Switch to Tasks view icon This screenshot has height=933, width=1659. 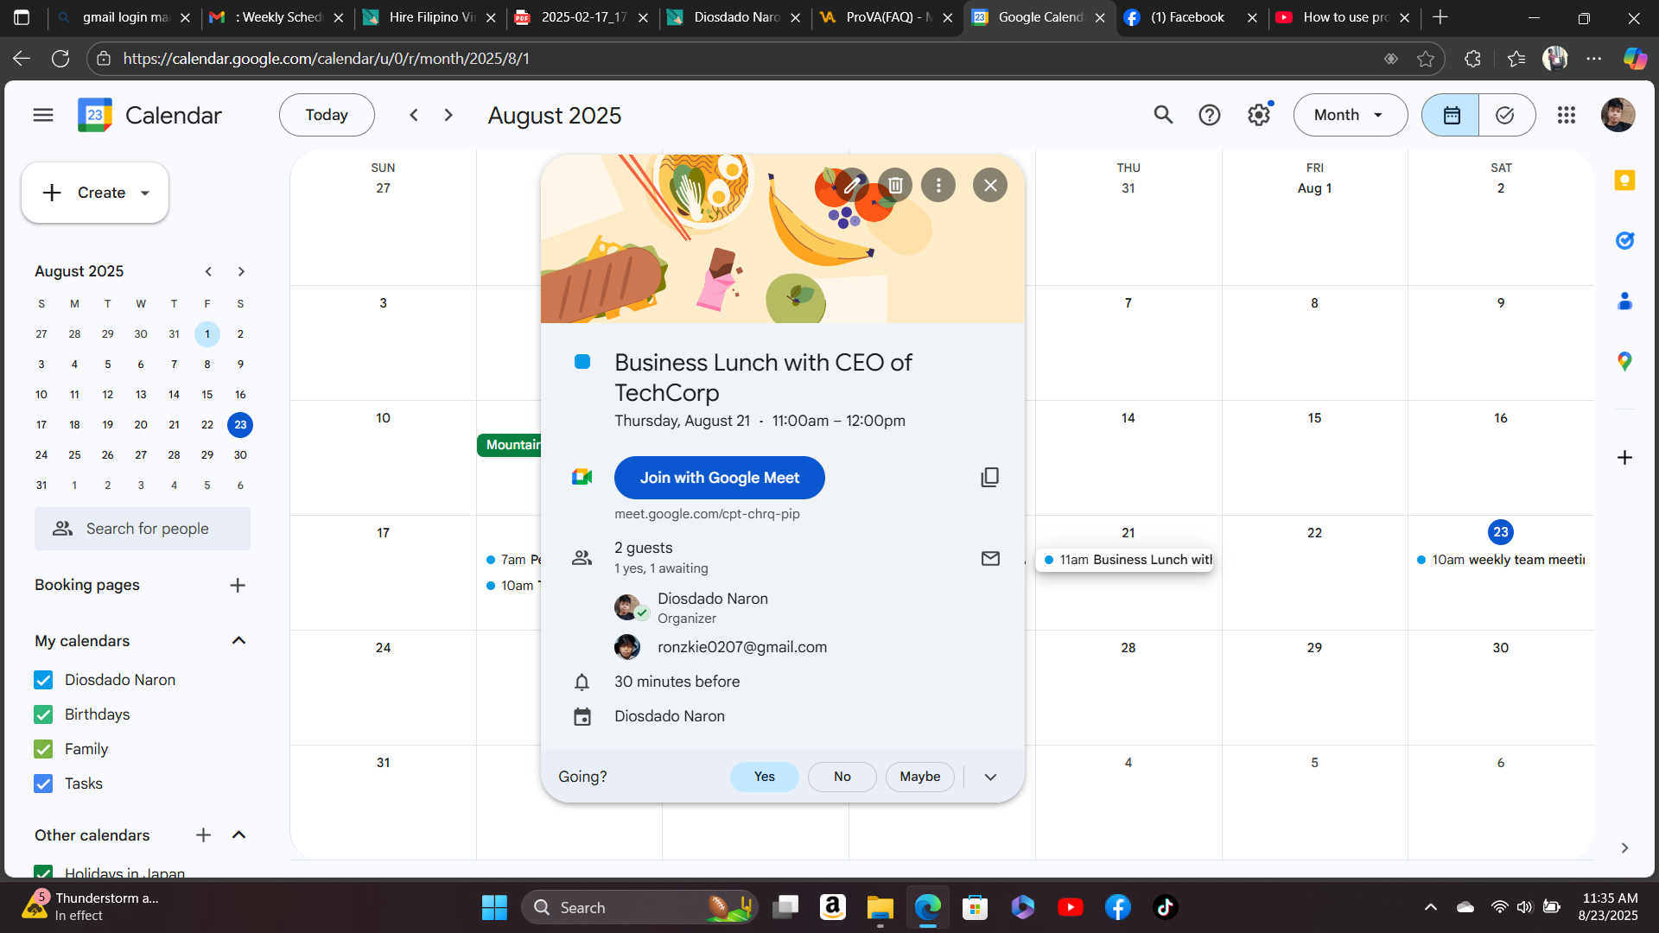1505,115
